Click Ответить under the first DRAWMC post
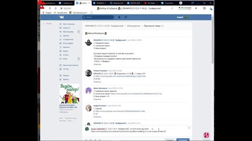Image resolution: width=252 pixels, height=141 pixels. (97, 64)
